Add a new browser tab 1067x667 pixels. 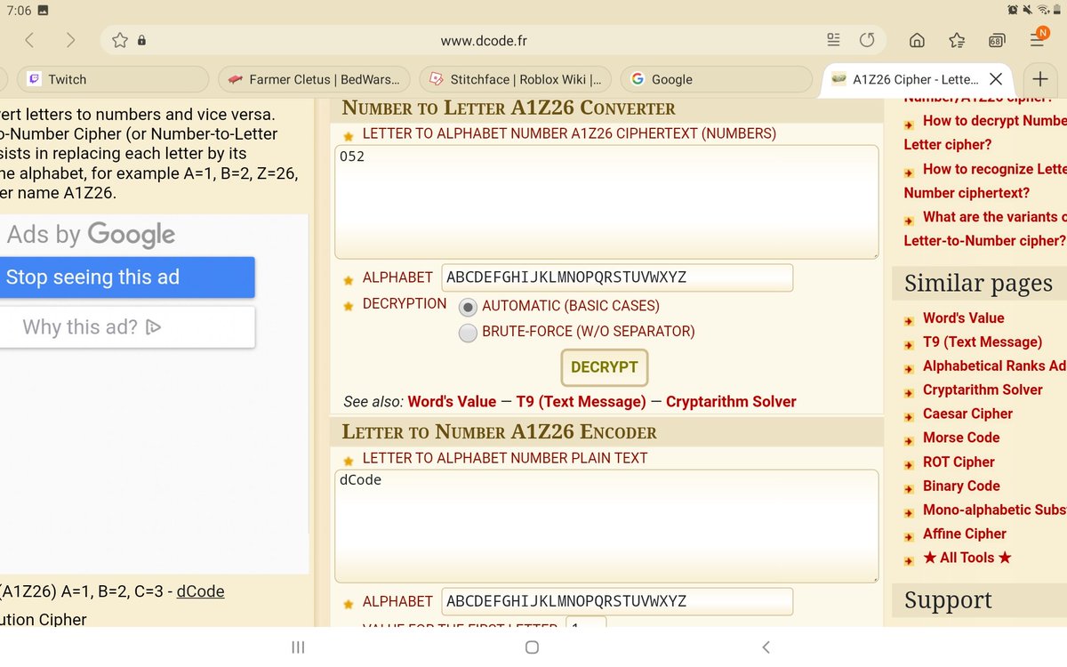coord(1040,79)
